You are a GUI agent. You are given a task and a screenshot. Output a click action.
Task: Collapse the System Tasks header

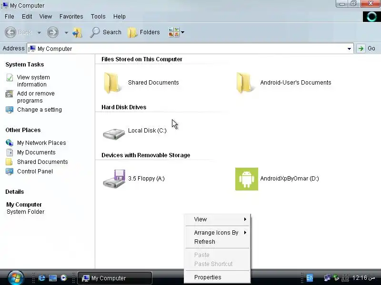(25, 65)
